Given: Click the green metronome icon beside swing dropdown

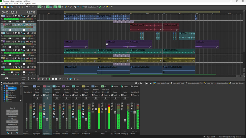Looking at the screenshot, I should 100,7.
